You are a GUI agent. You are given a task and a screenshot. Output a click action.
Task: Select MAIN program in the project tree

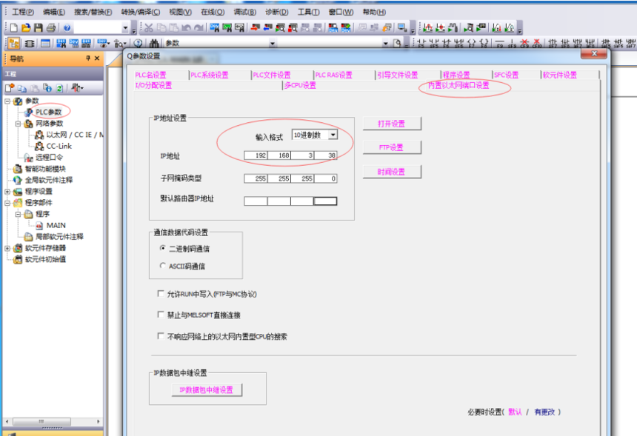pyautogui.click(x=56, y=225)
